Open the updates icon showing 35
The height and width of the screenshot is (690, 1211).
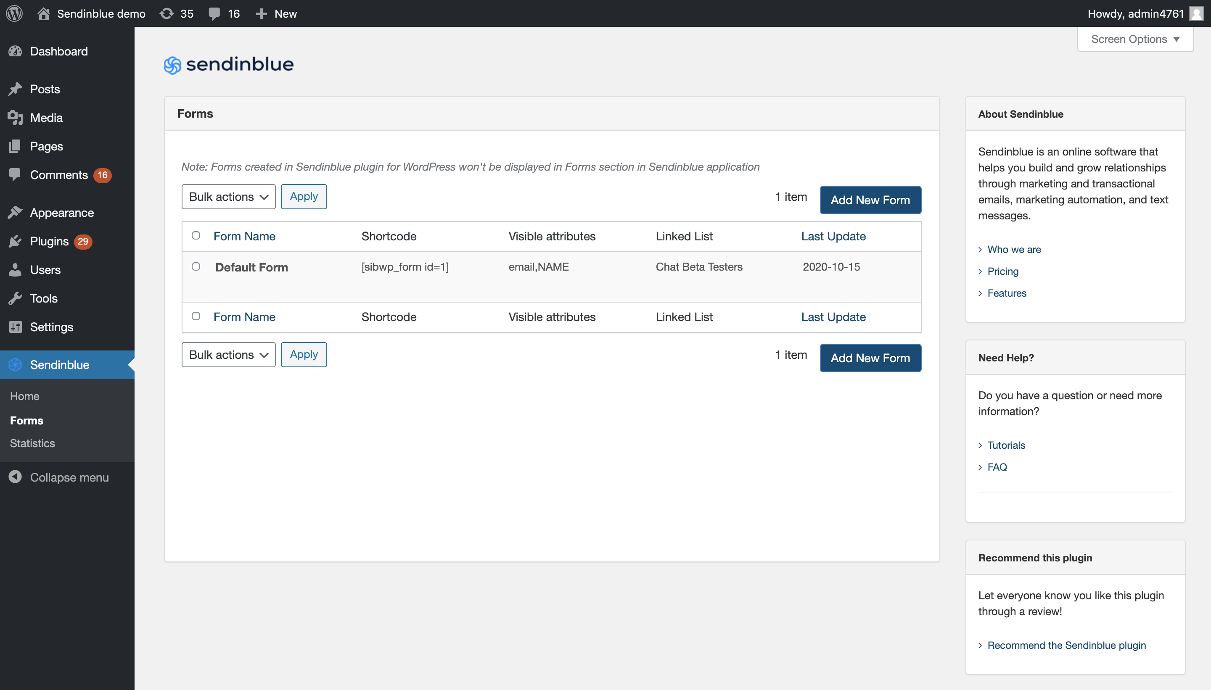(167, 13)
